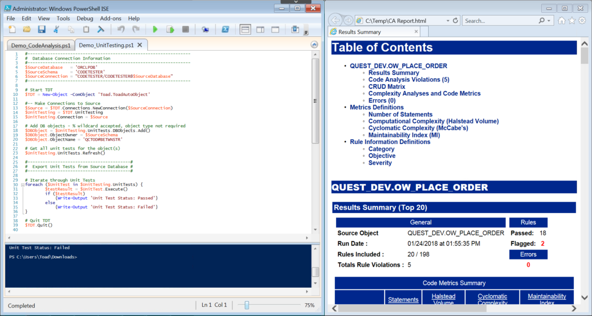Open the search box dropdown
Screen dimensions: 592x316
click(x=548, y=20)
